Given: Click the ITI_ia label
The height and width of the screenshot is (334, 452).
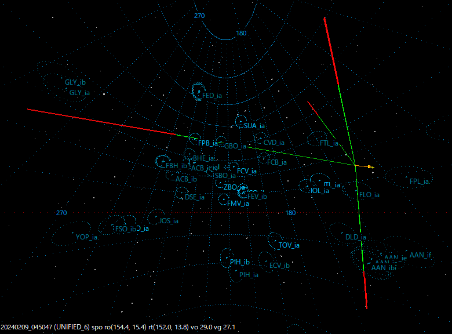Looking at the screenshot, I should coord(331,184).
